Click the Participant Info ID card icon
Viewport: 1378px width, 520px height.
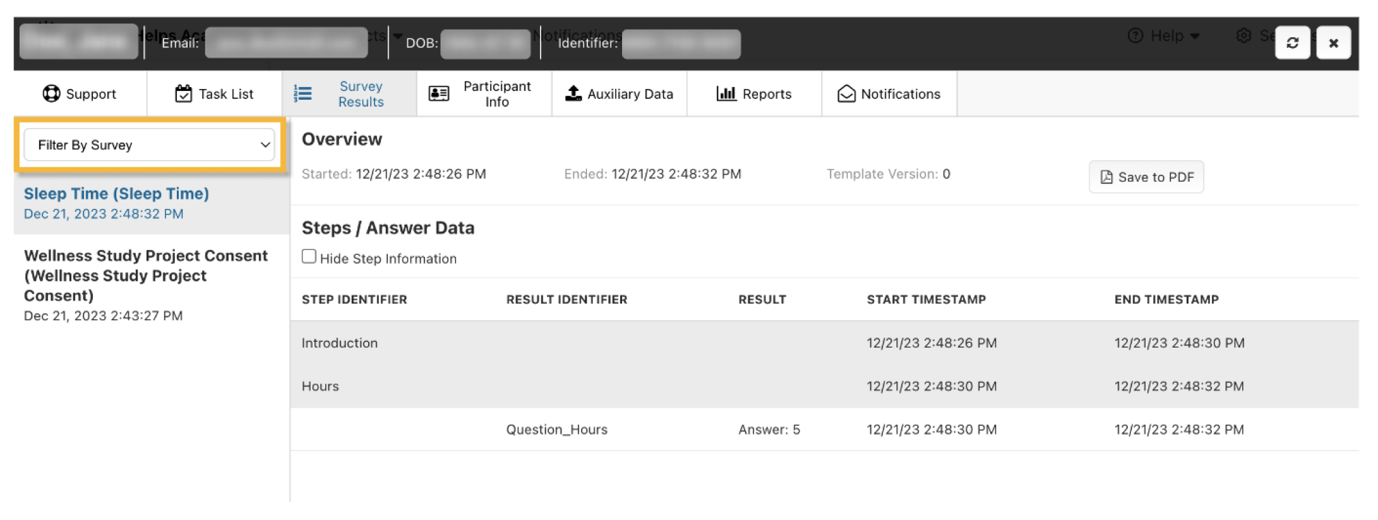pos(439,94)
